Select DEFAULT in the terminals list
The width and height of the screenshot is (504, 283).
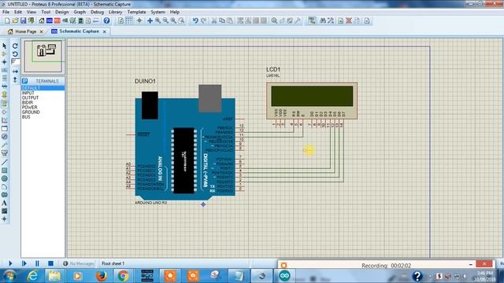click(43, 88)
